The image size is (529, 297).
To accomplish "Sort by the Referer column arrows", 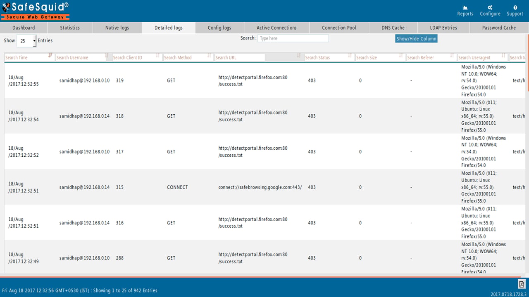I will [x=453, y=56].
